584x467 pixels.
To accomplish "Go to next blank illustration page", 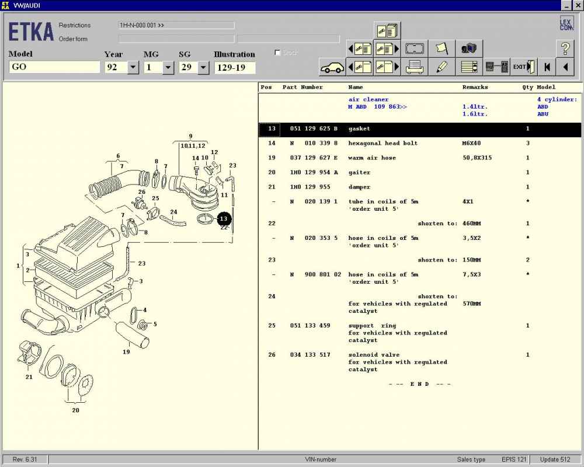I will [387, 67].
